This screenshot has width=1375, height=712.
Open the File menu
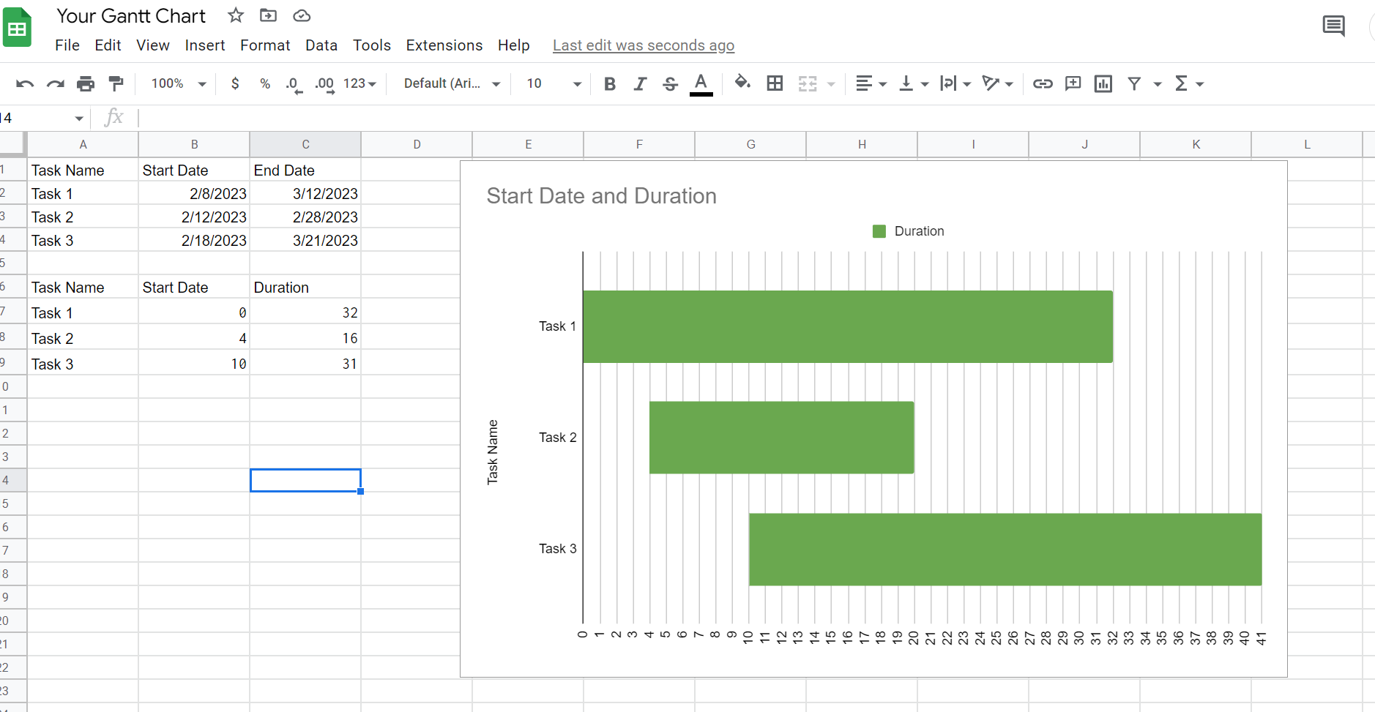67,45
